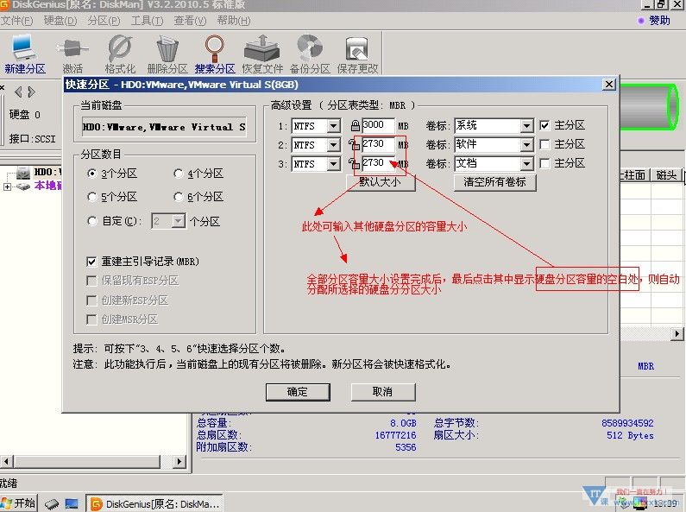This screenshot has width=686, height=512.
Task: Click the 取消 button
Action: [x=383, y=392]
